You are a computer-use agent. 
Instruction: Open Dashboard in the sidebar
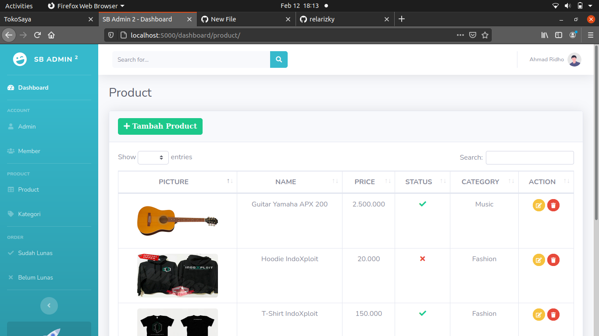[x=49, y=87]
